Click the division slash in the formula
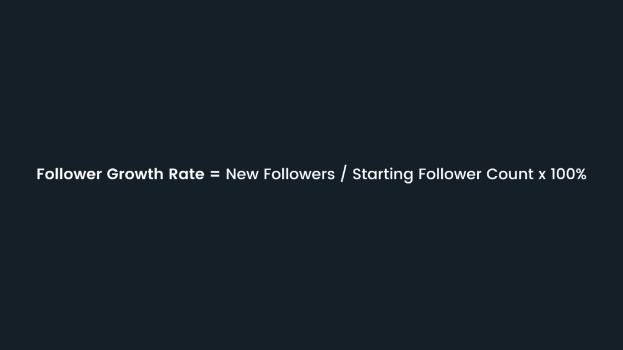The height and width of the screenshot is (350, 623). click(x=344, y=175)
